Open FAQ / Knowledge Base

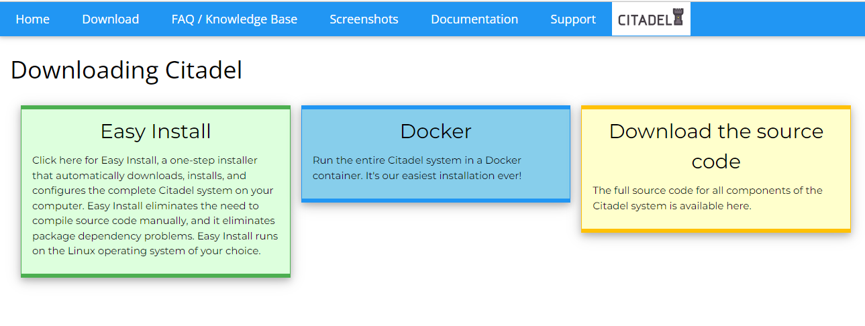[234, 19]
